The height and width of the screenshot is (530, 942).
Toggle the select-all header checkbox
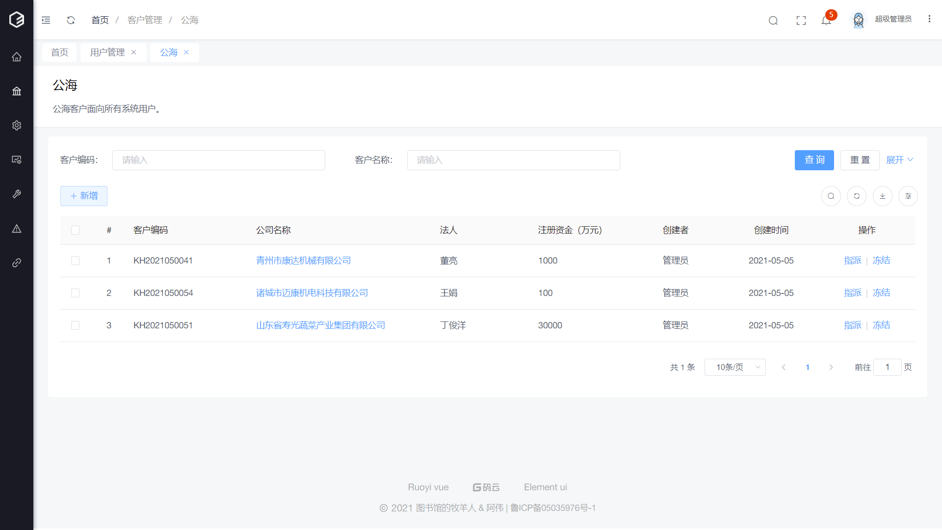(75, 230)
